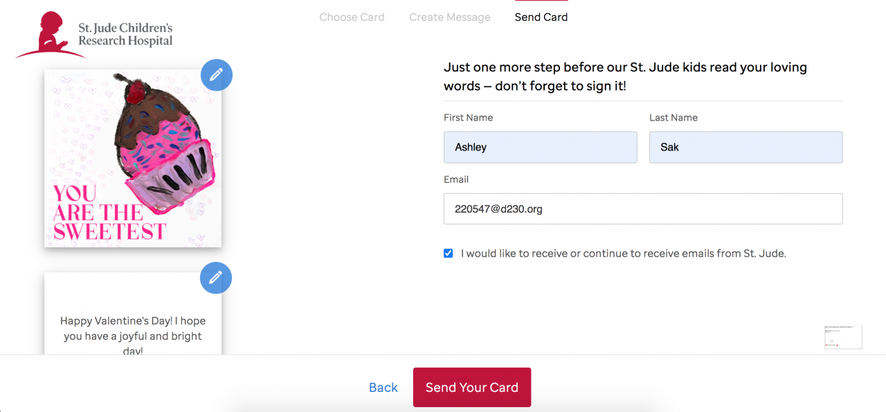
Task: Click the First Name label
Action: tap(468, 118)
